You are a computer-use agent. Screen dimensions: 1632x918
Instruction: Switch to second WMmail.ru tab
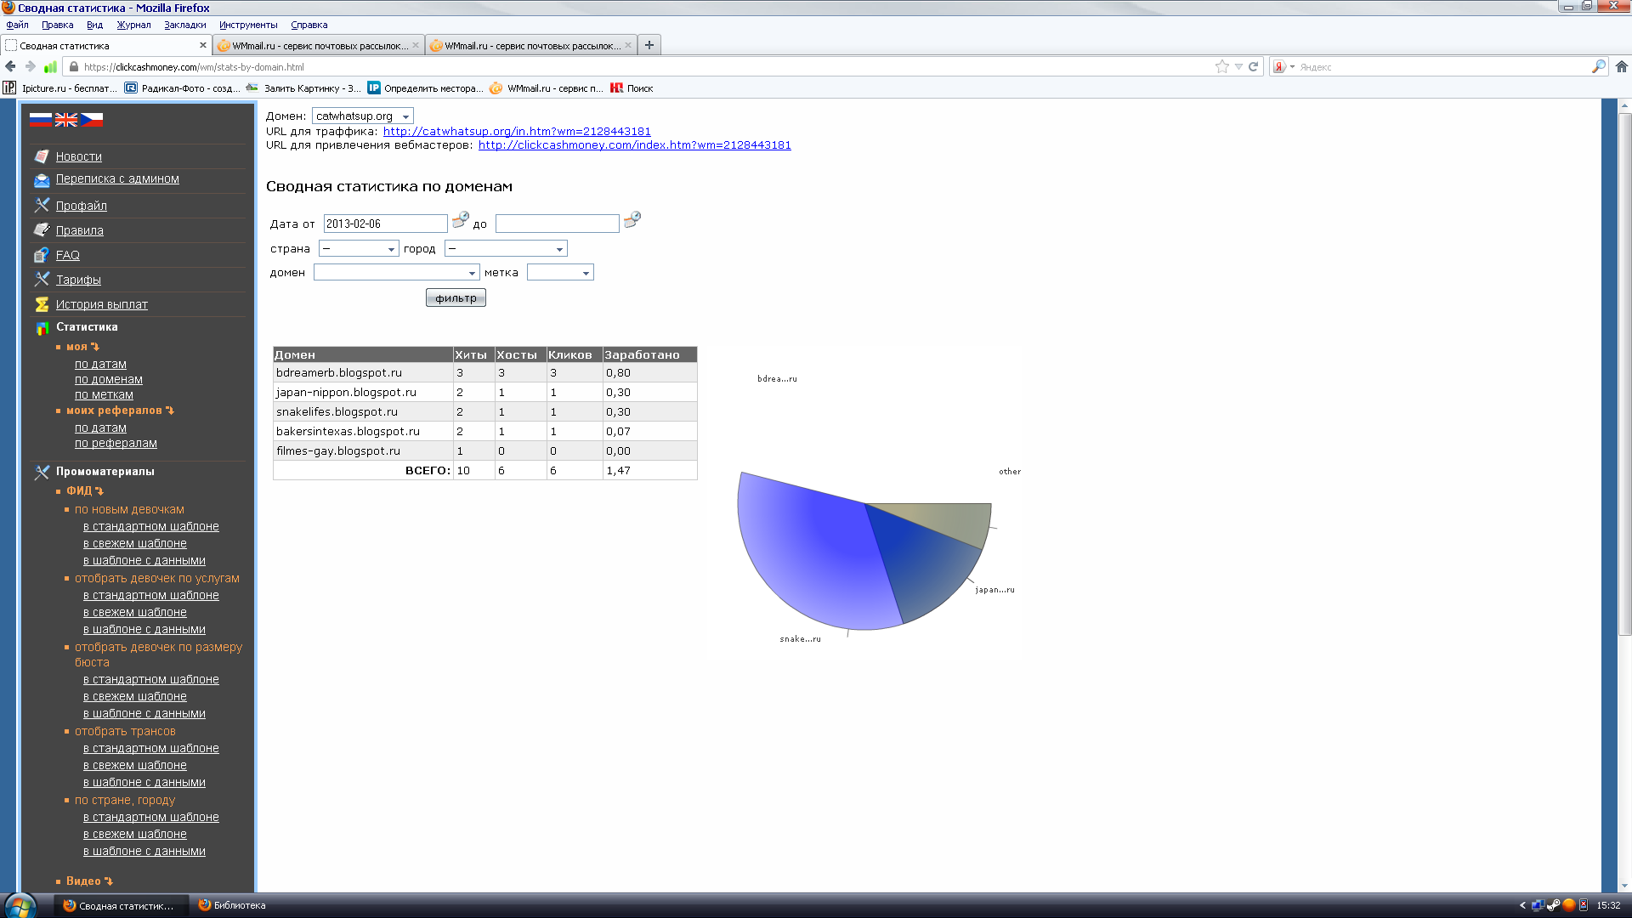[530, 46]
